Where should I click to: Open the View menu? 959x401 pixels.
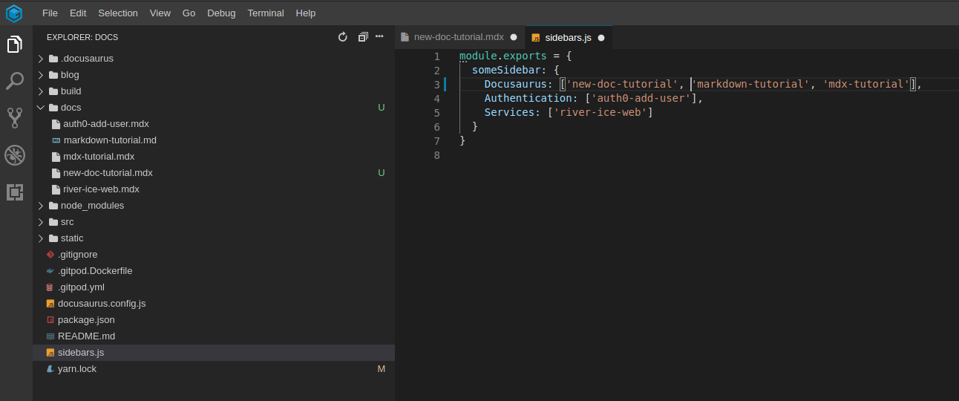pyautogui.click(x=160, y=13)
